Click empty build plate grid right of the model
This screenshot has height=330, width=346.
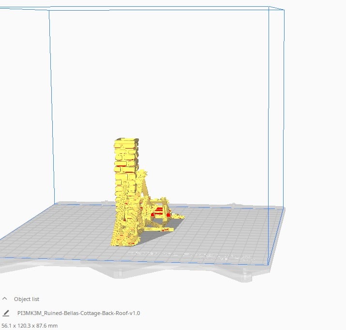click(227, 227)
